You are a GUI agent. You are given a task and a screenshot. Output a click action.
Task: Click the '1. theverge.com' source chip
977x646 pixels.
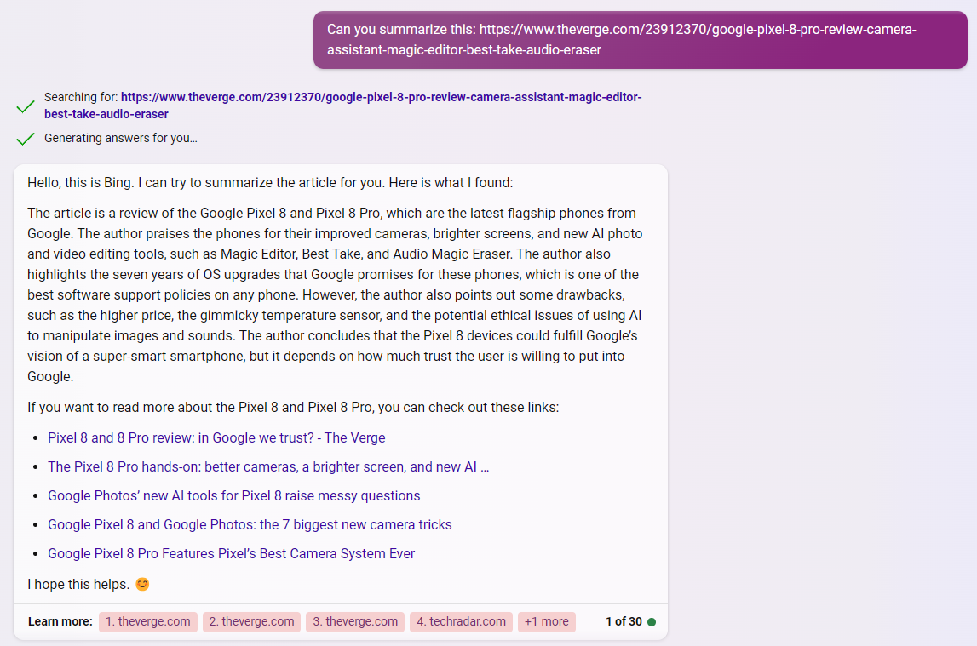coord(147,621)
